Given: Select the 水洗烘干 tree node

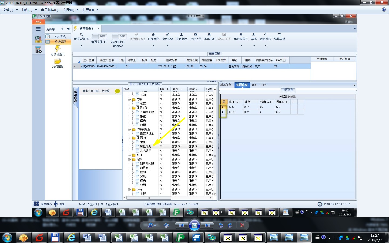Looking at the screenshot, I should click(146, 151).
